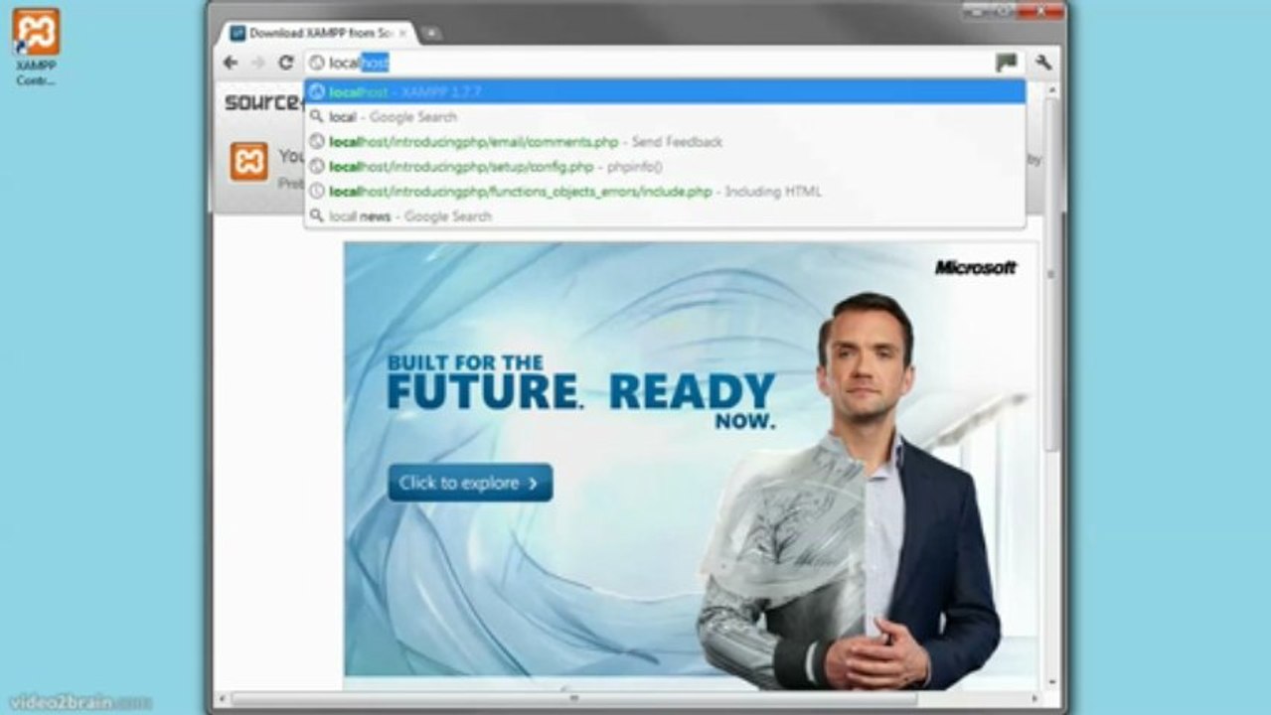This screenshot has width=1271, height=715.
Task: Reload the page with the refresh icon
Action: pyautogui.click(x=286, y=63)
